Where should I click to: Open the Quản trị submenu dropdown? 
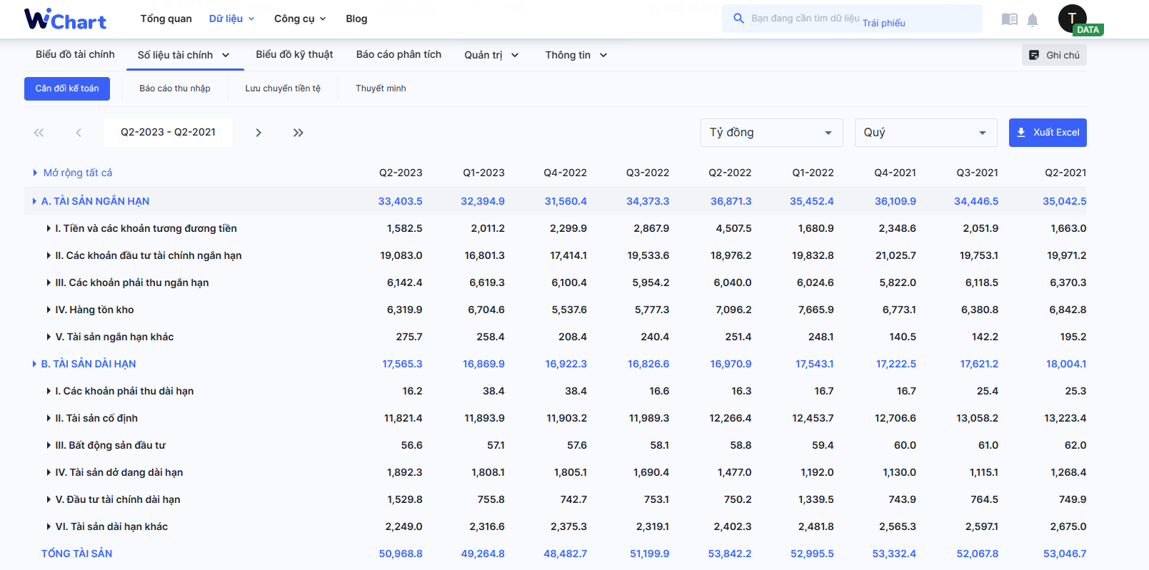(491, 55)
